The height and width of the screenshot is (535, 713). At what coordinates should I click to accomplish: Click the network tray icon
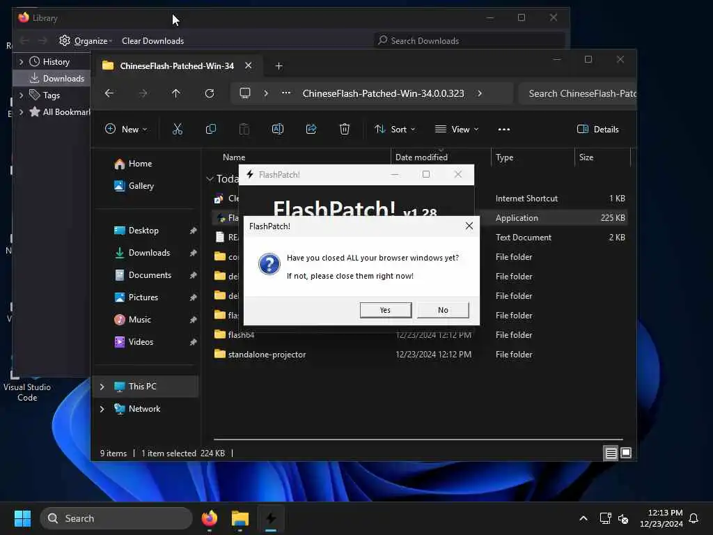coord(605,518)
